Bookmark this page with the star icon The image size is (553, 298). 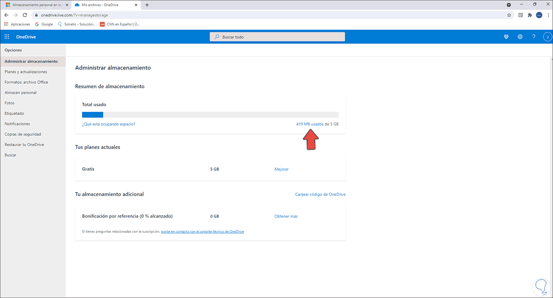click(509, 15)
